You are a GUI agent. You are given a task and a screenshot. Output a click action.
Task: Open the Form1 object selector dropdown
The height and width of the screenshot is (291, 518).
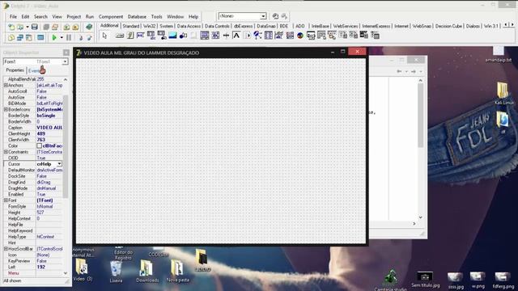tap(65, 61)
